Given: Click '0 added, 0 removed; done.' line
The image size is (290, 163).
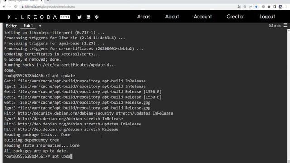Looking at the screenshot, I should [x=33, y=59].
